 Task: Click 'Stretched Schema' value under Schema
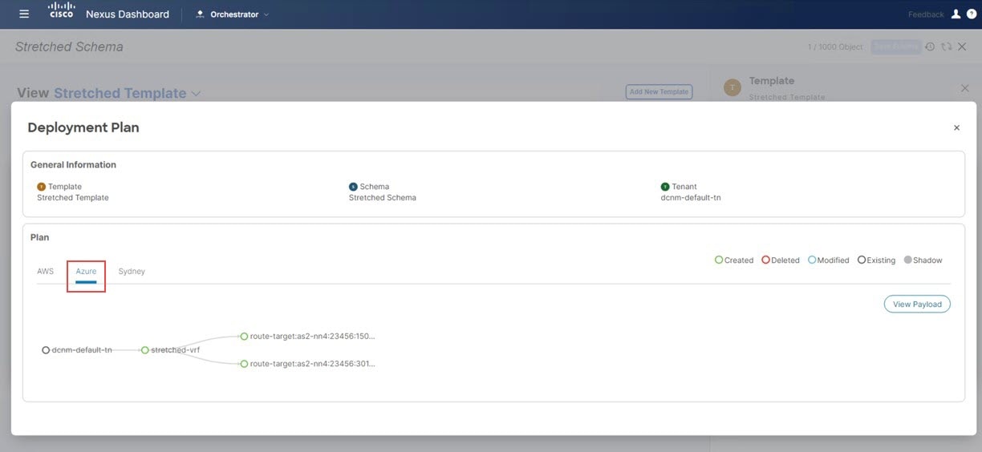383,197
